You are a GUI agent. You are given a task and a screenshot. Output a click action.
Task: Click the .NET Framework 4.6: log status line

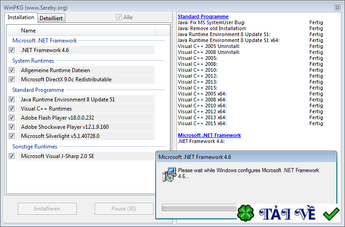tap(201, 141)
